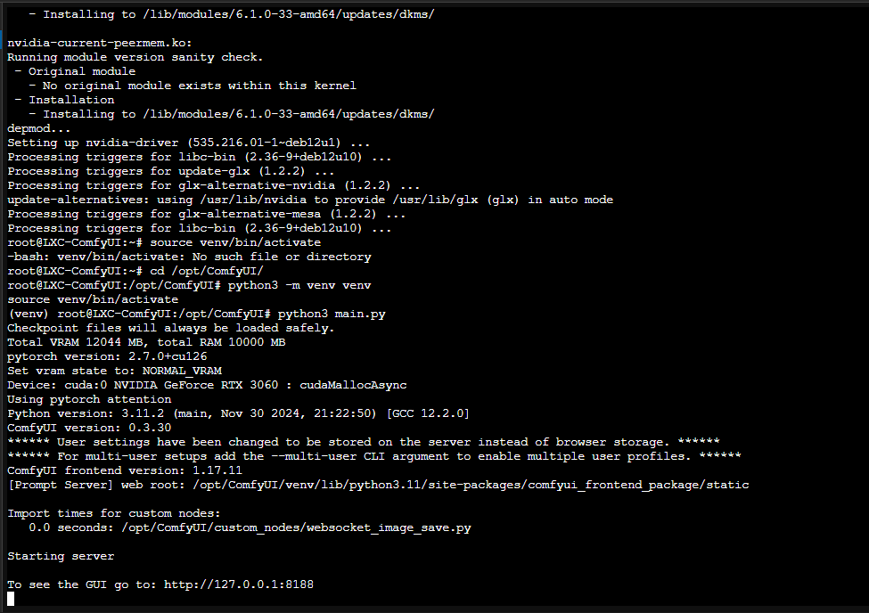Click the "ComfyUI frontend version: 1.17.11" line

coord(125,470)
